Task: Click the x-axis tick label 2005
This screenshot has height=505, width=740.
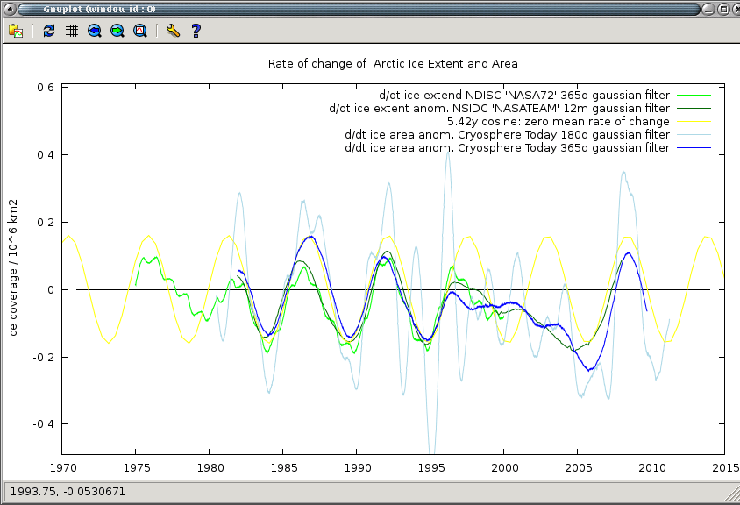Action: click(x=579, y=467)
